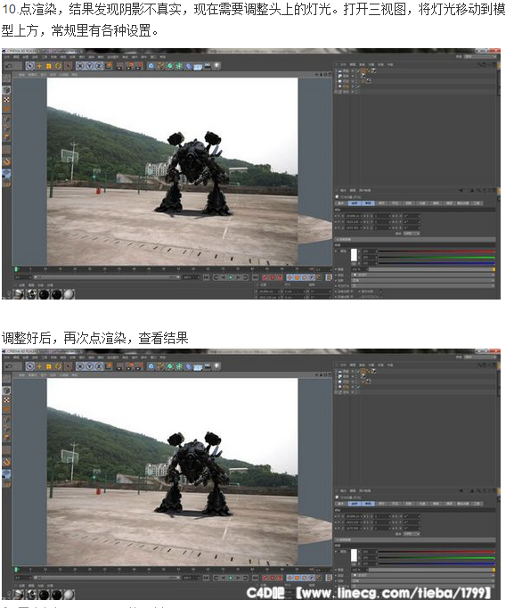The width and height of the screenshot is (514, 608).
Task: Click light object icon in second screenshot
Action: coord(216,366)
